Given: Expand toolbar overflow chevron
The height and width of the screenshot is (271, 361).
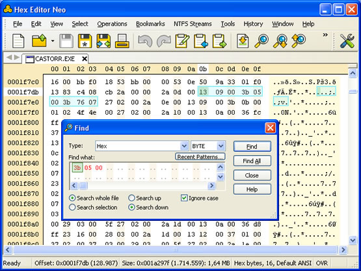Looking at the screenshot, I should [325, 35].
